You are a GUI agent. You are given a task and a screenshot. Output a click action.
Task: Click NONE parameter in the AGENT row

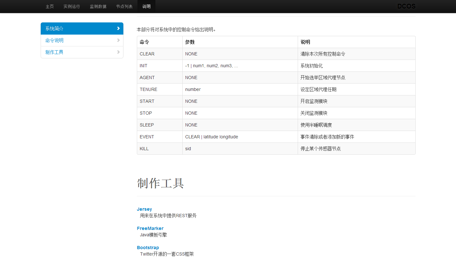pos(240,77)
